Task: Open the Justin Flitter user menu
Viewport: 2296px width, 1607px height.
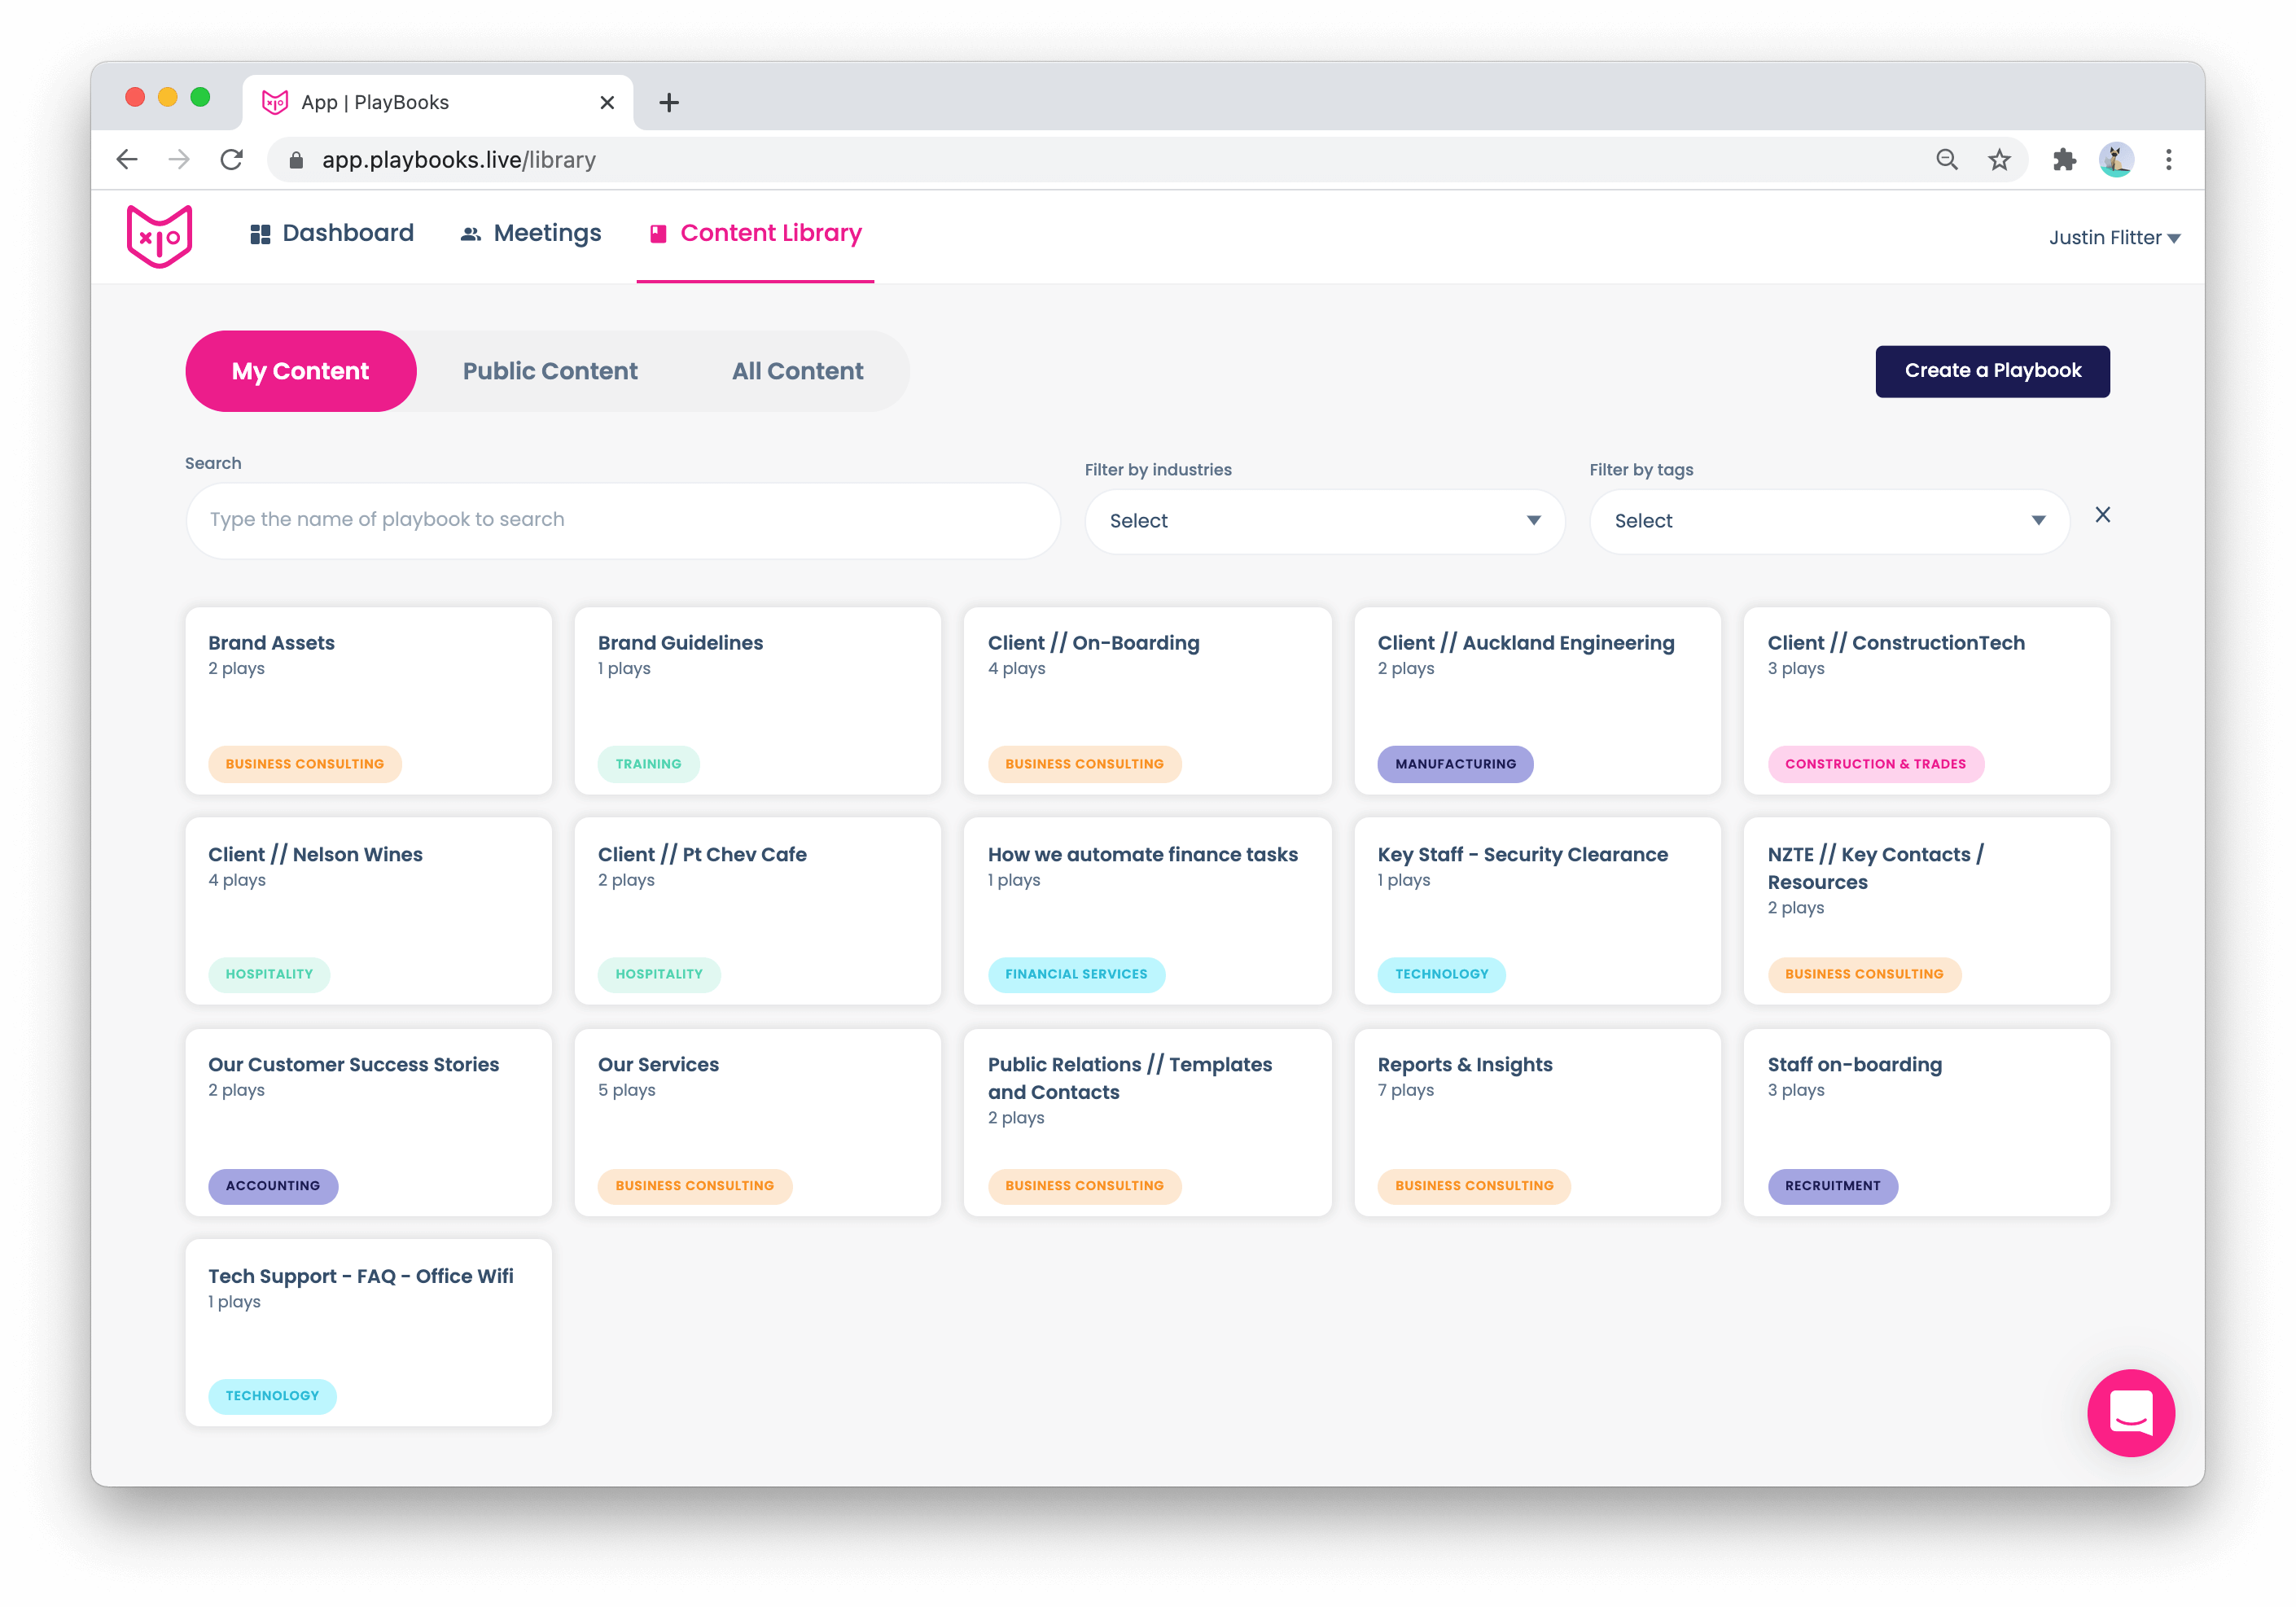Action: coord(2113,238)
